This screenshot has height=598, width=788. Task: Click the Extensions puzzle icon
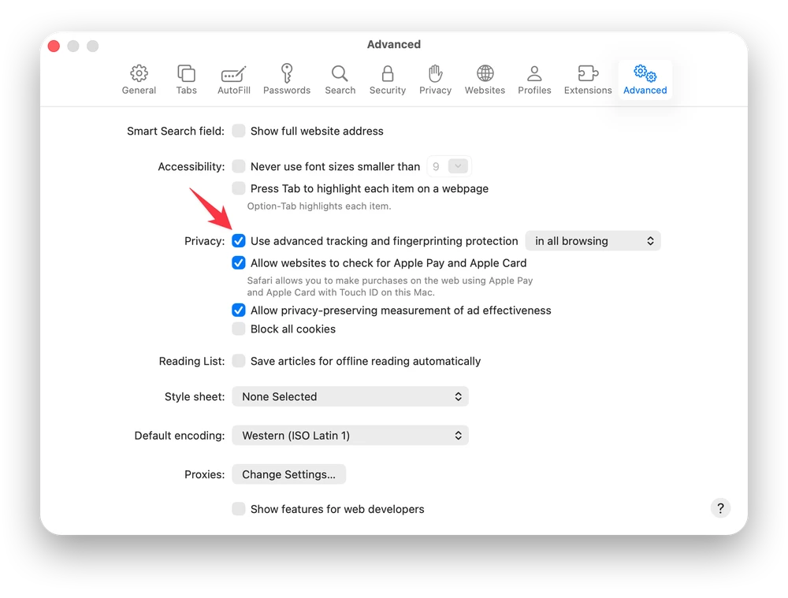tap(587, 79)
